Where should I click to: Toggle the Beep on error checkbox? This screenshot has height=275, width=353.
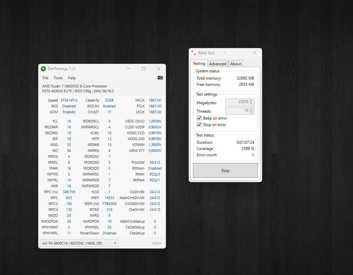click(199, 118)
